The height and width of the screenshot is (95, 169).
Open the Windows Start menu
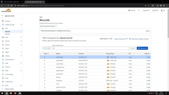[2, 93]
